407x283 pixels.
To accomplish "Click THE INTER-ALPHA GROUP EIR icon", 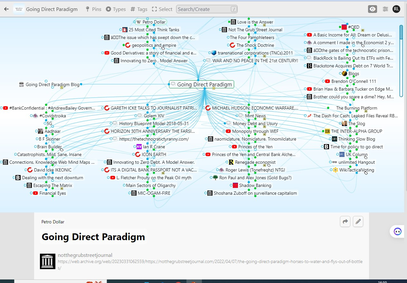I will pos(327,131).
